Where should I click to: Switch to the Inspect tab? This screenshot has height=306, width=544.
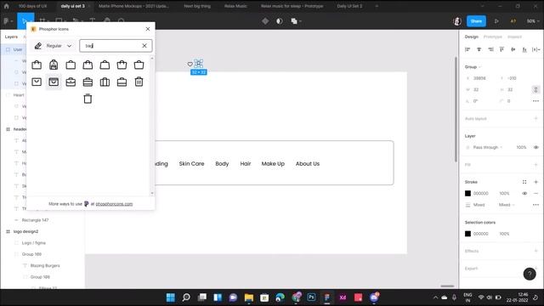pyautogui.click(x=514, y=37)
